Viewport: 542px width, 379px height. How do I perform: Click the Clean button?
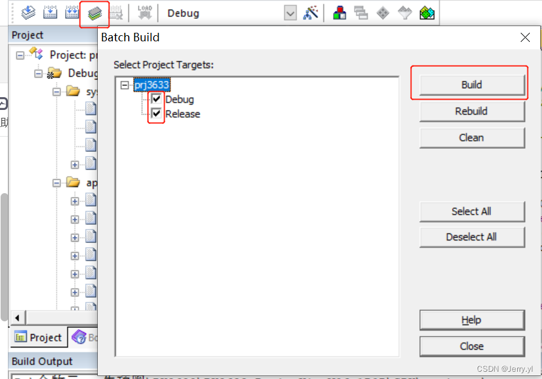click(472, 137)
